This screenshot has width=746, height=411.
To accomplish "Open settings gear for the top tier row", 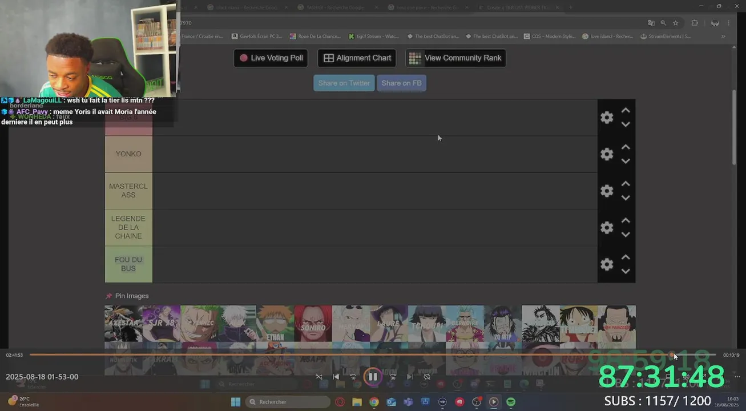I will (607, 118).
